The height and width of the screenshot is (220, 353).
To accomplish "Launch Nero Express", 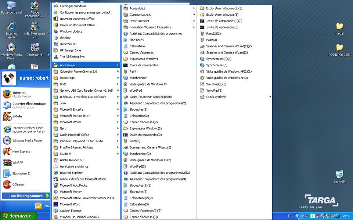I will (x=25, y=151).
